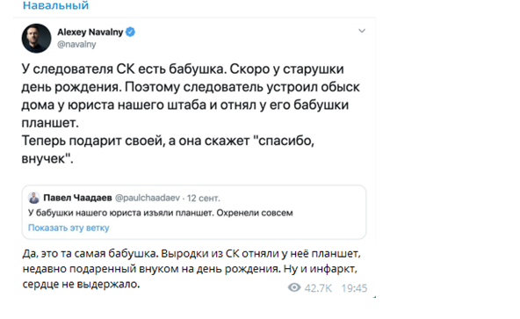The height and width of the screenshot is (319, 520).
Task: Click the Павел Чаадаев author name
Action: click(77, 198)
